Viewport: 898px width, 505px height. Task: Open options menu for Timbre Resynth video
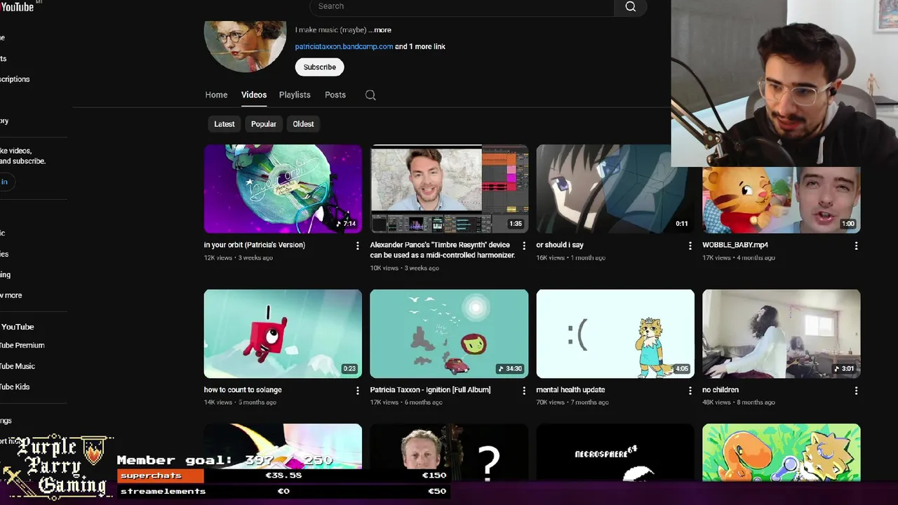pyautogui.click(x=523, y=245)
